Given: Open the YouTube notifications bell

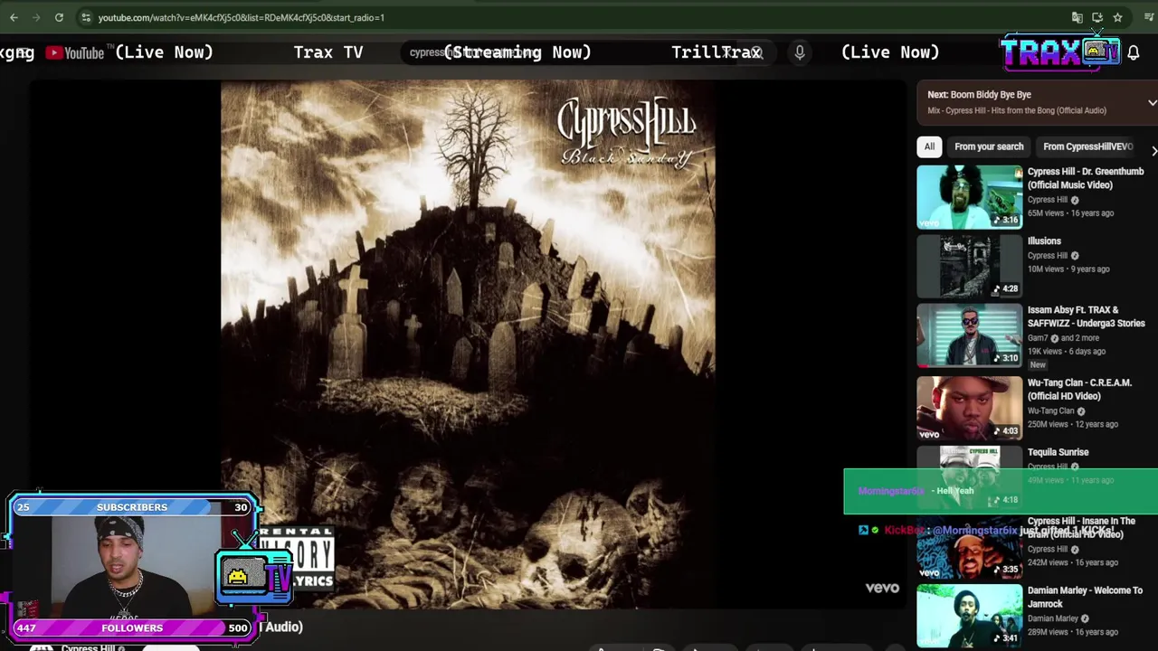Looking at the screenshot, I should 1133,52.
